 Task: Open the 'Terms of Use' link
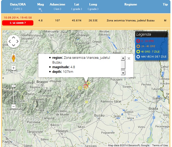pos(160,145)
